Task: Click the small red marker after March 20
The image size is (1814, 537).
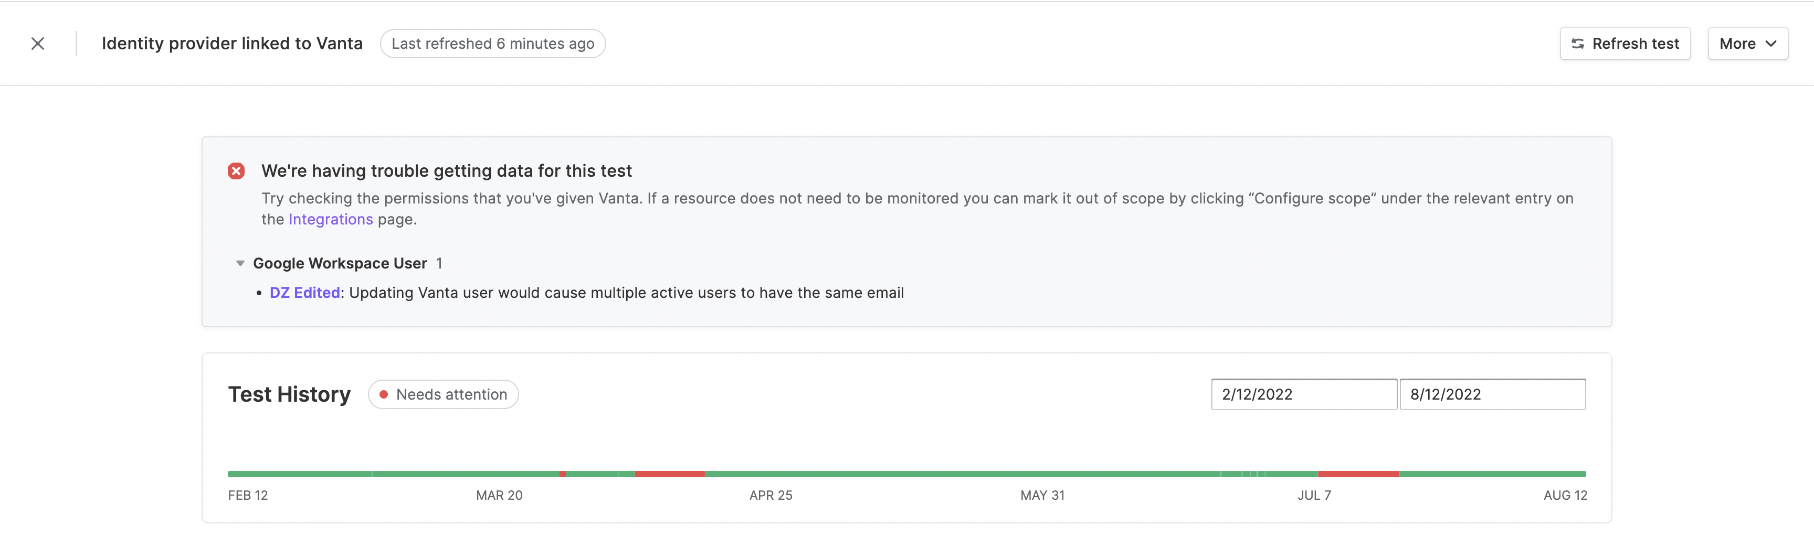Action: coord(562,475)
